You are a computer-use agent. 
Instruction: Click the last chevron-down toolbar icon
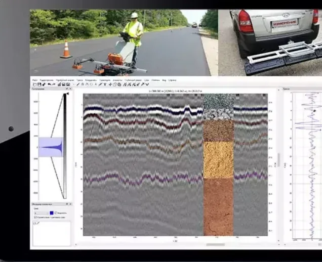[x=147, y=84]
